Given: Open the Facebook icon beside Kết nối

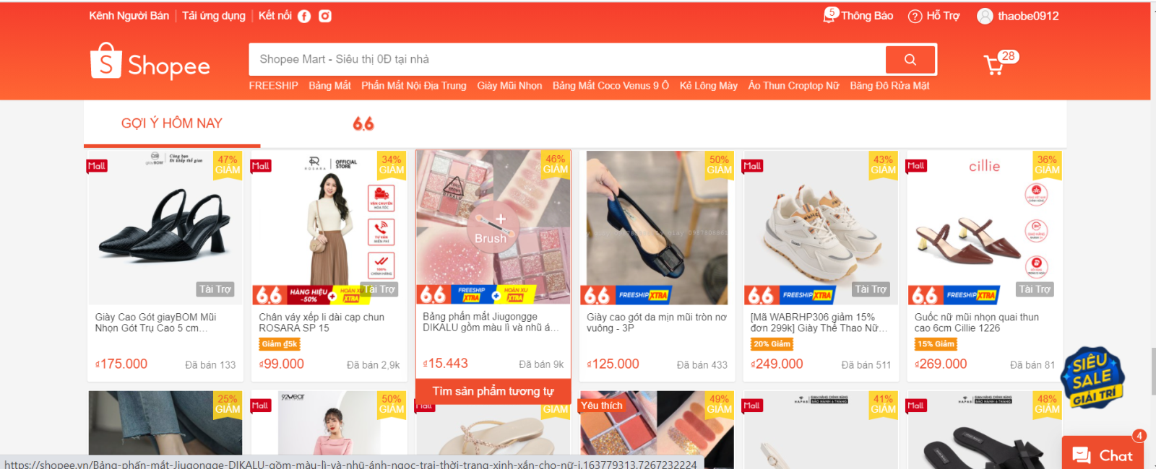Looking at the screenshot, I should 304,16.
